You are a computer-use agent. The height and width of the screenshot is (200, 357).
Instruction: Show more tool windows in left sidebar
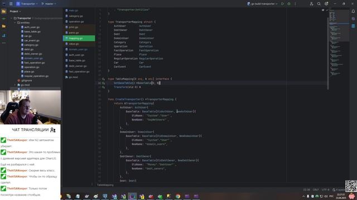pyautogui.click(x=4, y=43)
